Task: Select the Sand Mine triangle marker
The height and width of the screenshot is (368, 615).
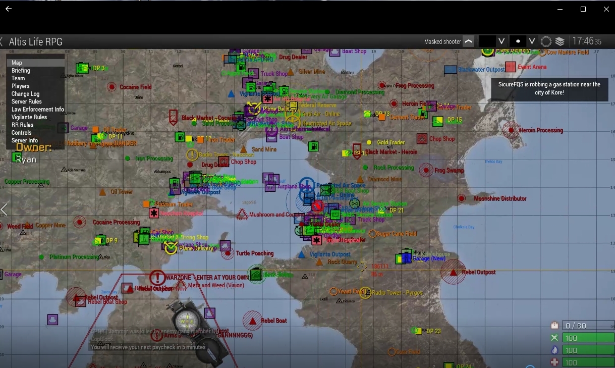Action: pos(244,149)
